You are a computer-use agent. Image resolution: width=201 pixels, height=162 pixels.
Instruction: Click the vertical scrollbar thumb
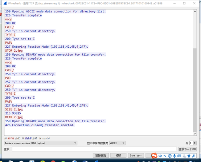[x=195, y=90]
